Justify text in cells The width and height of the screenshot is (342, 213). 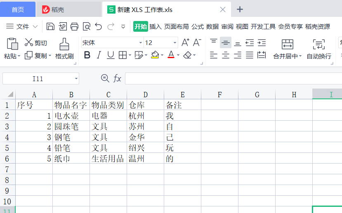[250, 55]
